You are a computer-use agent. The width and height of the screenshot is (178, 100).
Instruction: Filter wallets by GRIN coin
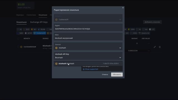131,29
